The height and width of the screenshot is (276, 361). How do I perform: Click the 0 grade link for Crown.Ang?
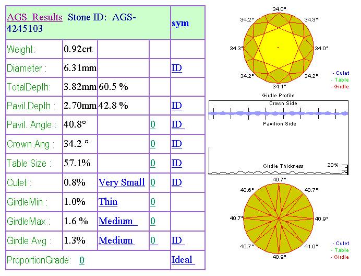[x=153, y=144]
